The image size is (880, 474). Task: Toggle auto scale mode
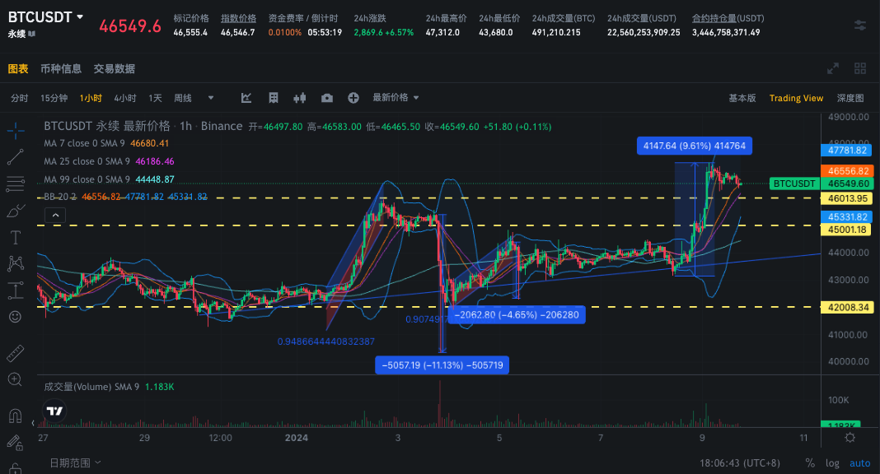pos(859,462)
